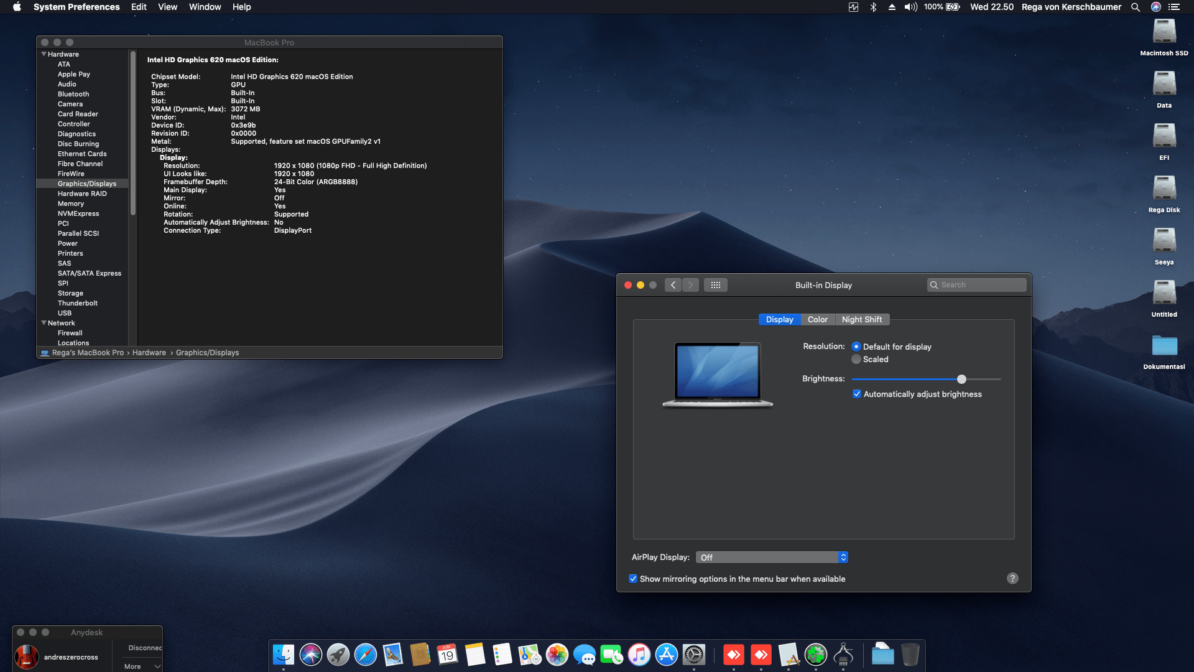Open Launchpad from the Dock
This screenshot has height=672, width=1194.
click(338, 655)
